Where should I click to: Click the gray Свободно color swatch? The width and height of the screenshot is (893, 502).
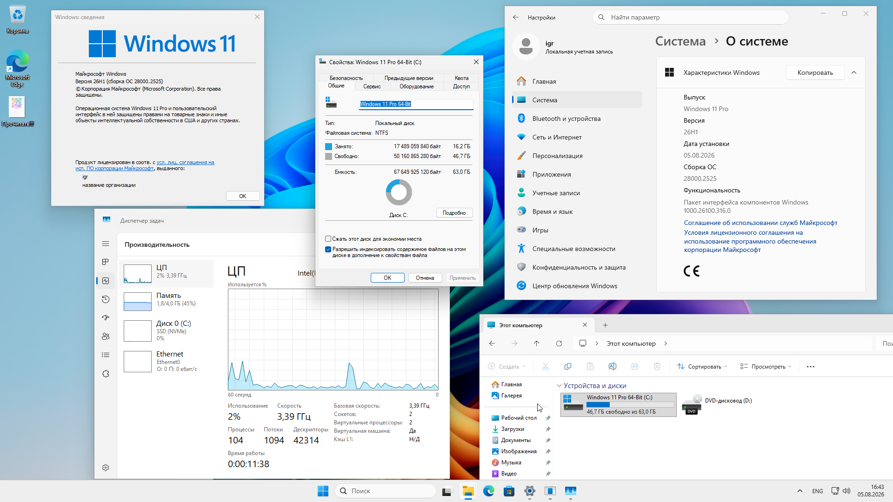[x=328, y=156]
